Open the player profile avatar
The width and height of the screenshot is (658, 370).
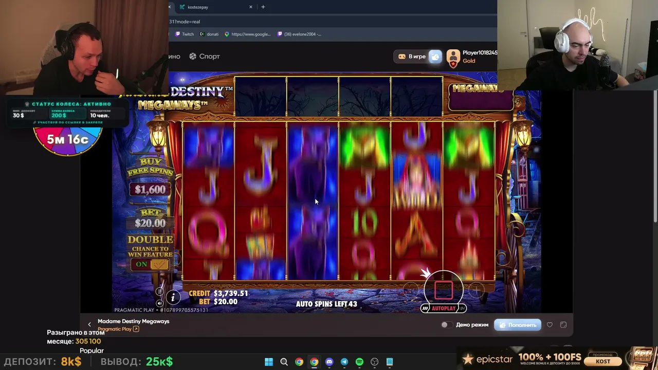pos(453,58)
